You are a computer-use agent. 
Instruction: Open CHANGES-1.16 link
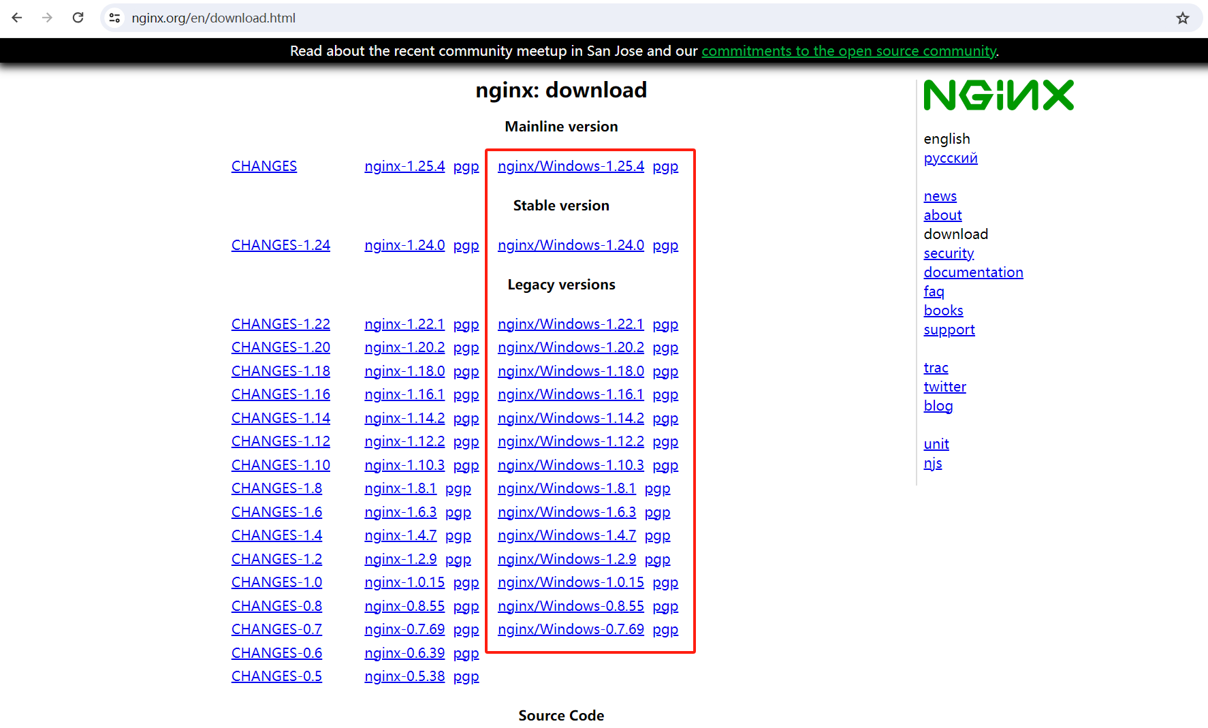pyautogui.click(x=281, y=394)
